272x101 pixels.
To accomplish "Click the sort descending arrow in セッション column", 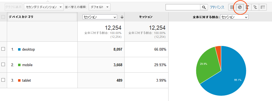I will pyautogui.click(x=122, y=17).
